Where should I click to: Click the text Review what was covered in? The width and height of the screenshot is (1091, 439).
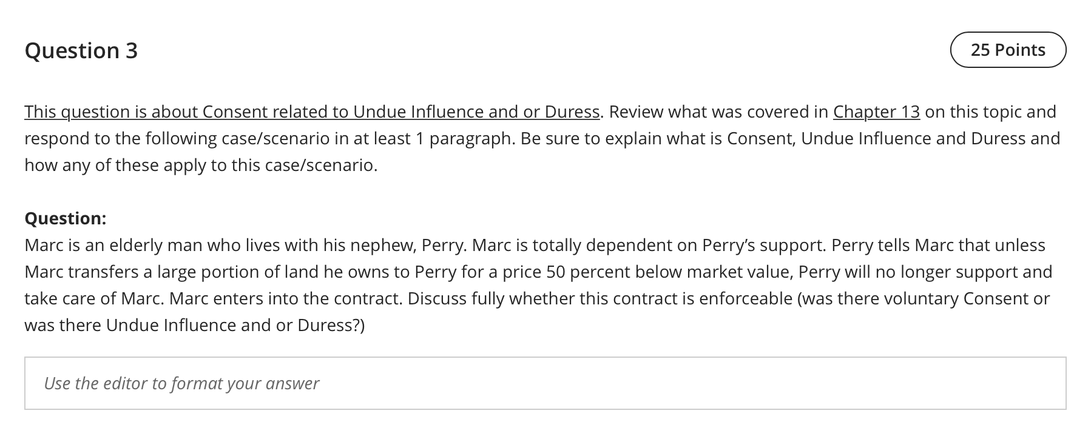click(718, 112)
